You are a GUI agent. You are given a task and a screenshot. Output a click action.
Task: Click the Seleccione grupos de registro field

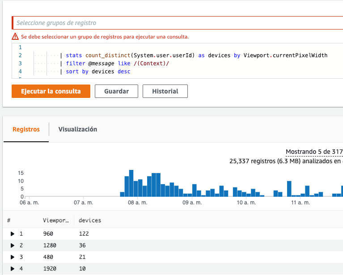point(179,23)
